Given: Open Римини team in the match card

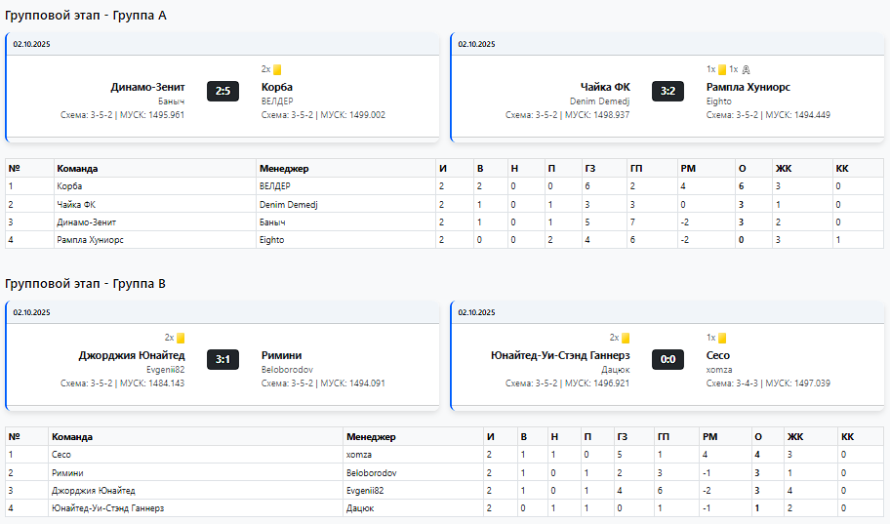Looking at the screenshot, I should 281,355.
